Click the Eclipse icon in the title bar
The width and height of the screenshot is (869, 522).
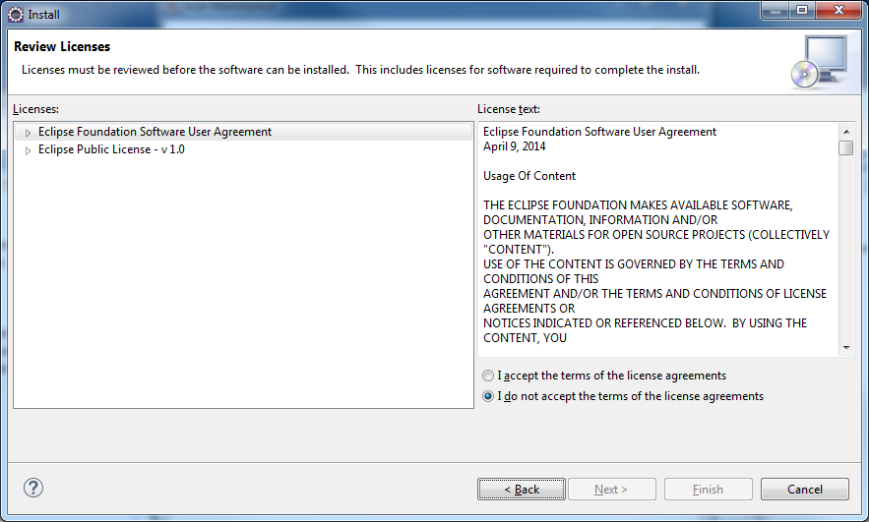click(x=16, y=15)
